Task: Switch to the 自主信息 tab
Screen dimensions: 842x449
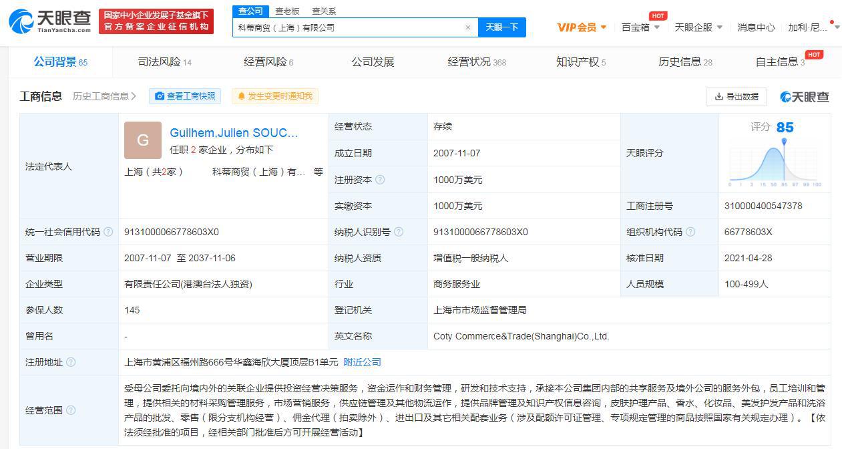Action: point(780,62)
